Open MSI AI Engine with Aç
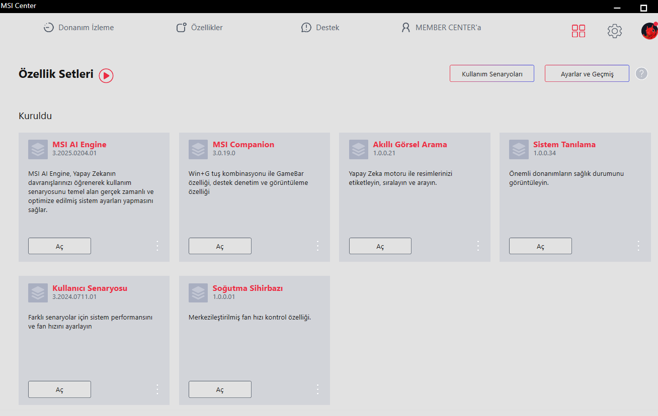The width and height of the screenshot is (658, 416). (59, 246)
